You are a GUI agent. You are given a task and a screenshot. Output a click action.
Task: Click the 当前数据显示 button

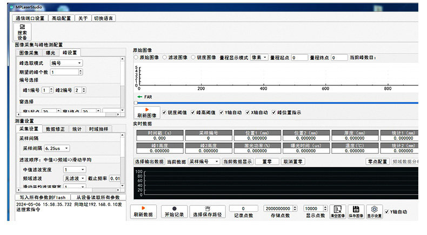click(x=237, y=162)
